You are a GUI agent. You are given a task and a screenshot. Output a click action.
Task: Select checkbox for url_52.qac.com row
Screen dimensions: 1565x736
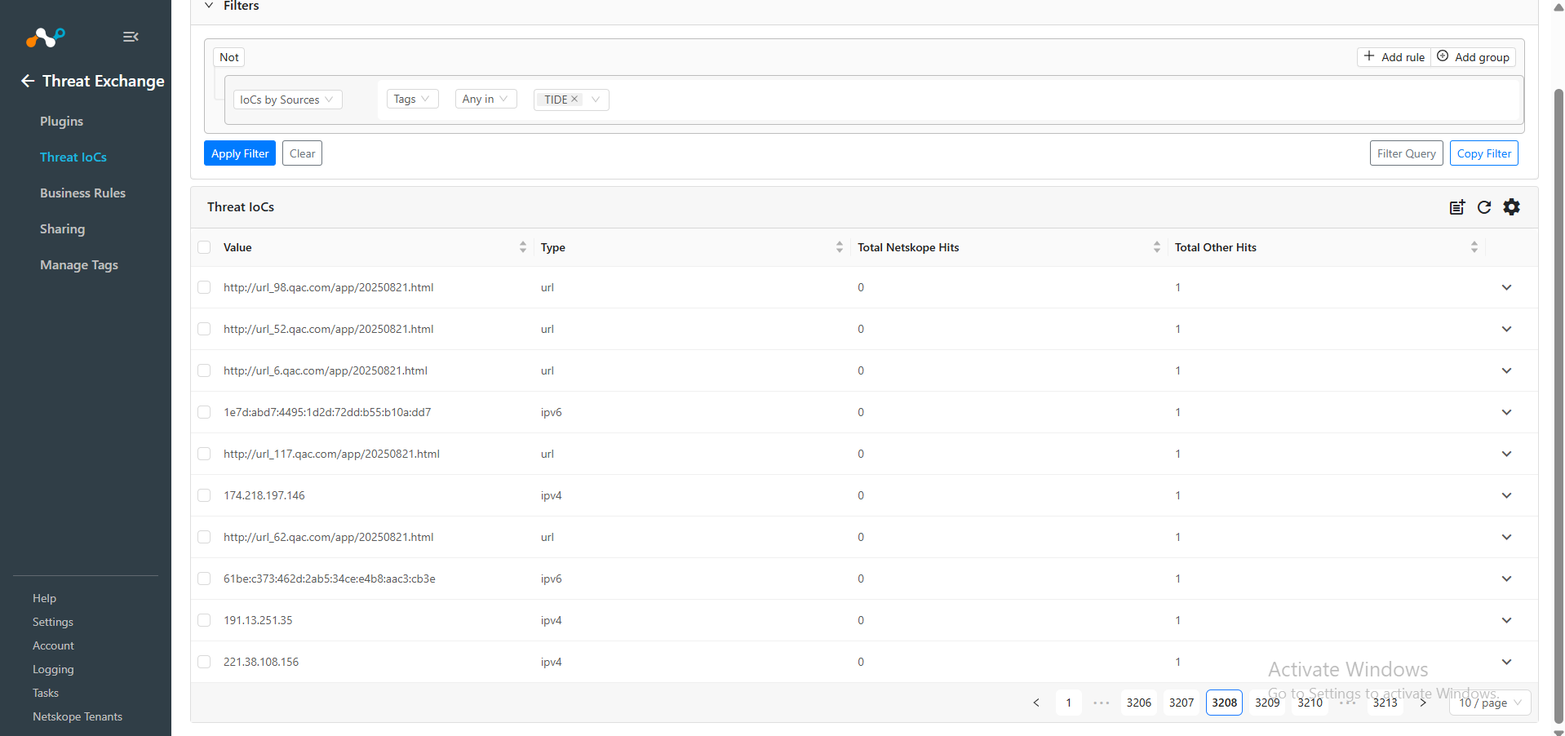coord(204,329)
